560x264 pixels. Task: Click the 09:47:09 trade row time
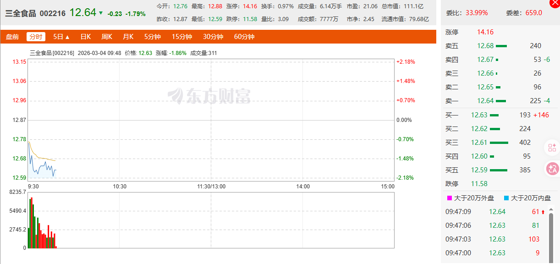458,212
